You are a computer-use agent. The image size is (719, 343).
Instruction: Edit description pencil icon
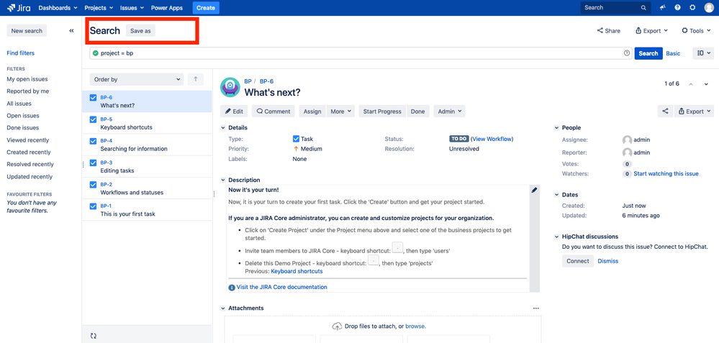pyautogui.click(x=534, y=190)
